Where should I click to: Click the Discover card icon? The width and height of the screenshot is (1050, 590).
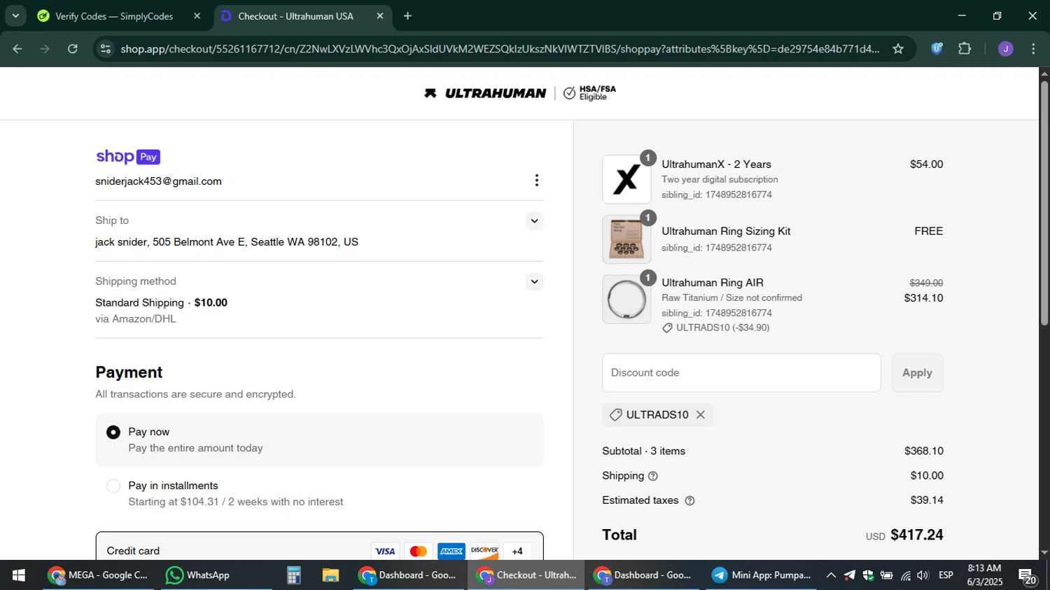tap(484, 552)
